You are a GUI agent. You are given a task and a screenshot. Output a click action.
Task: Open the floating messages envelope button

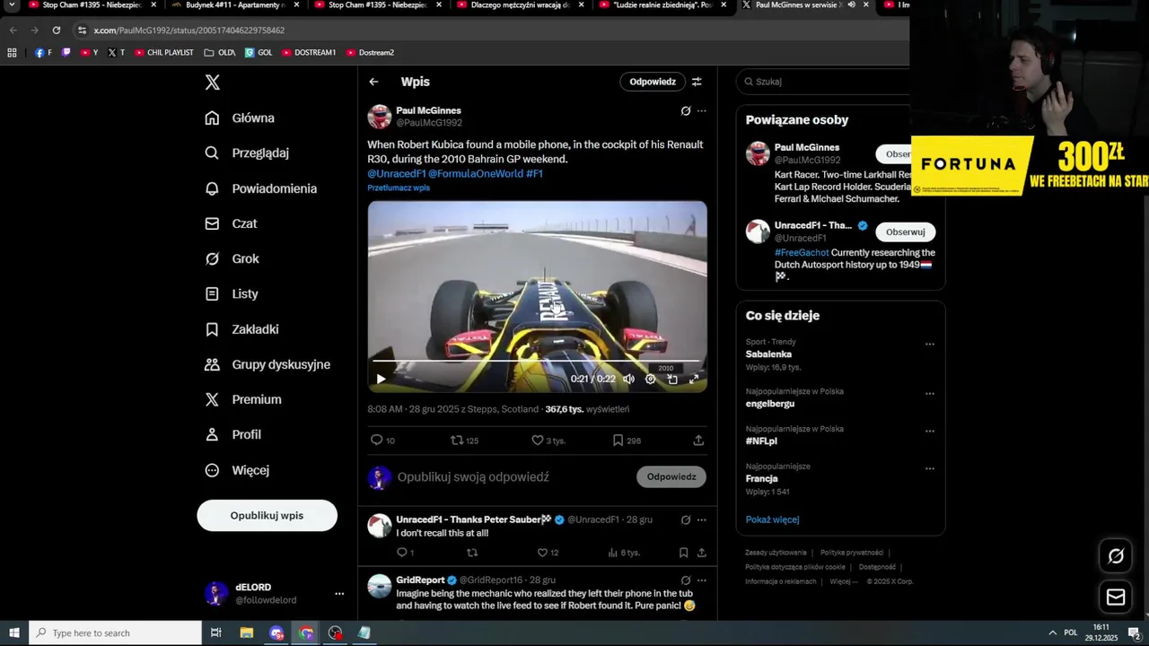click(x=1116, y=597)
